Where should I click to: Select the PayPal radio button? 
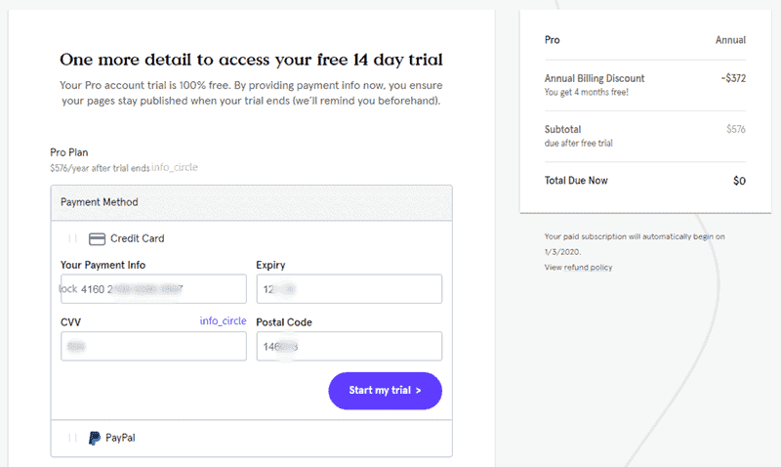(x=72, y=438)
